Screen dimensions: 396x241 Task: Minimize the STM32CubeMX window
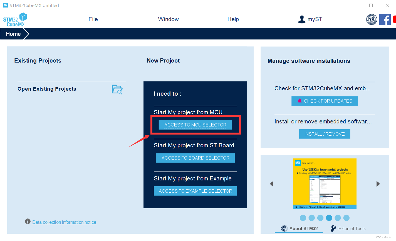click(355, 5)
